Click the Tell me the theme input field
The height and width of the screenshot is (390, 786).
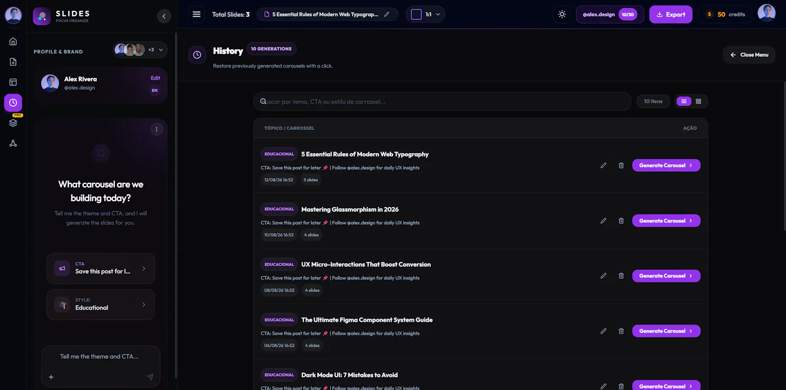[x=101, y=357]
